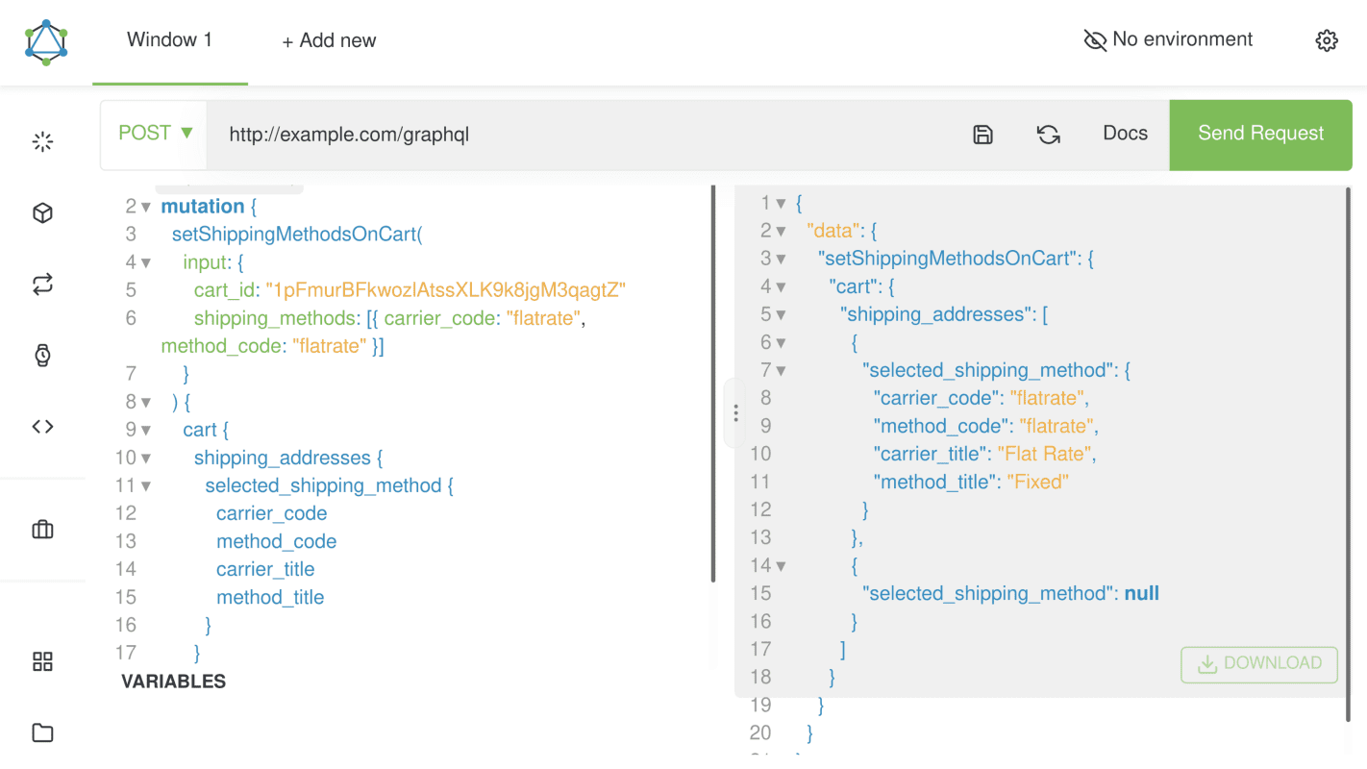This screenshot has width=1367, height=769.
Task: Click the query editor vertical scrollbar
Action: [x=713, y=384]
